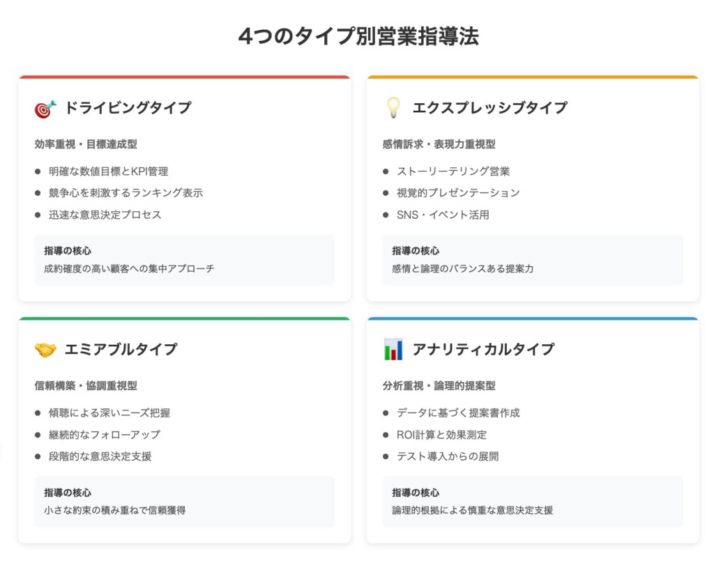Click the 論理的根拠による慎重な意思決定支援 box
This screenshot has height=563, width=714.
tap(533, 502)
